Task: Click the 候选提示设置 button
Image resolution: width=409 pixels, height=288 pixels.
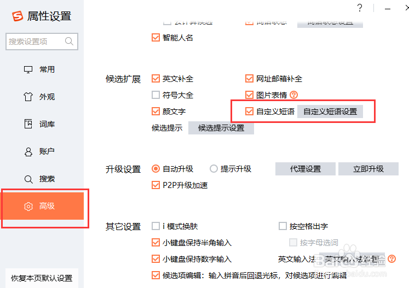Action: [221, 128]
